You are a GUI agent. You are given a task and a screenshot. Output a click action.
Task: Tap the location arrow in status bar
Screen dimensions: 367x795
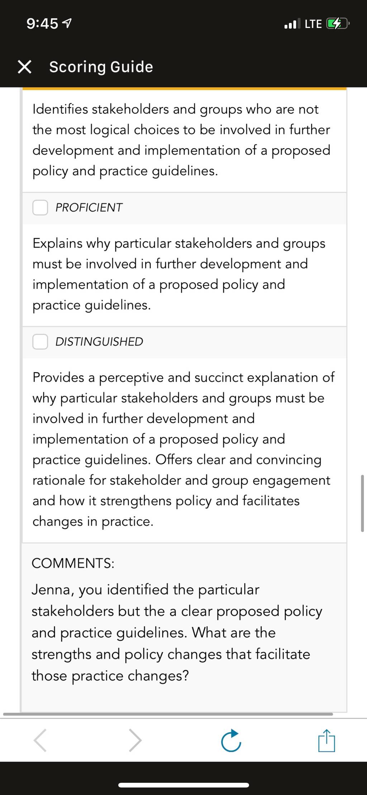tap(67, 24)
